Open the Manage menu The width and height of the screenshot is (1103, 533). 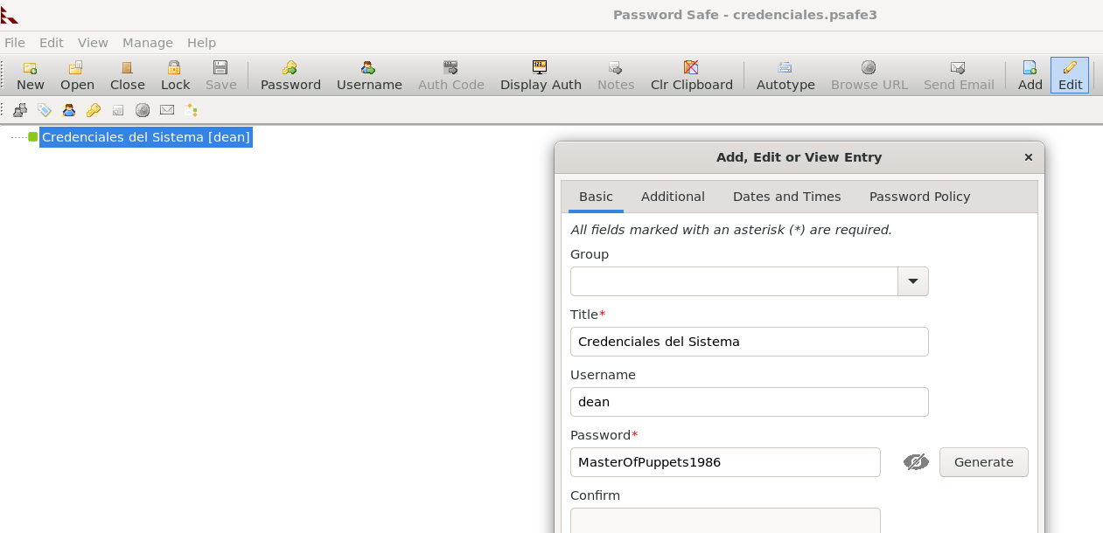click(147, 43)
